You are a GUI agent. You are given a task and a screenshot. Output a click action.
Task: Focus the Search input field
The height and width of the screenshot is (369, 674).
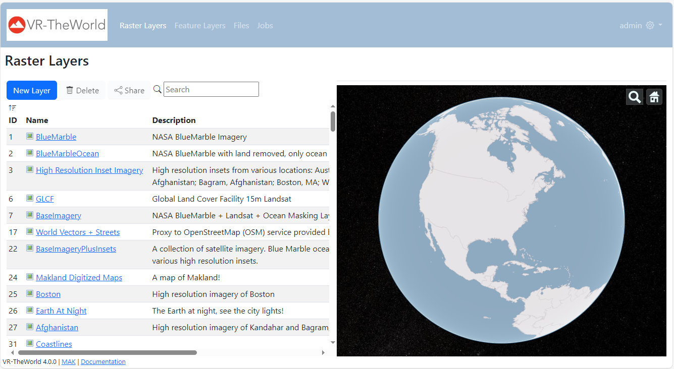coord(211,89)
